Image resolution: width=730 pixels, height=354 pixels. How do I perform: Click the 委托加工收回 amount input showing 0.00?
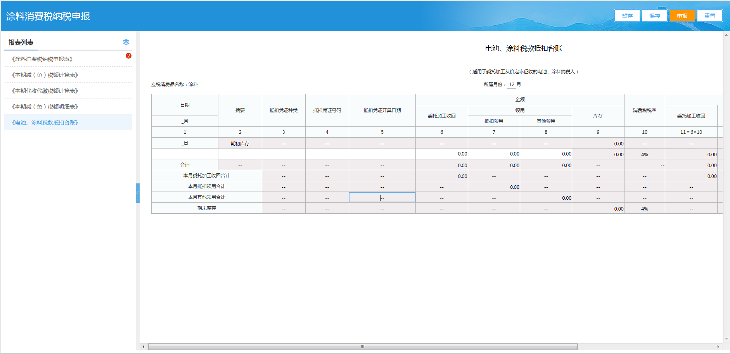coord(441,154)
